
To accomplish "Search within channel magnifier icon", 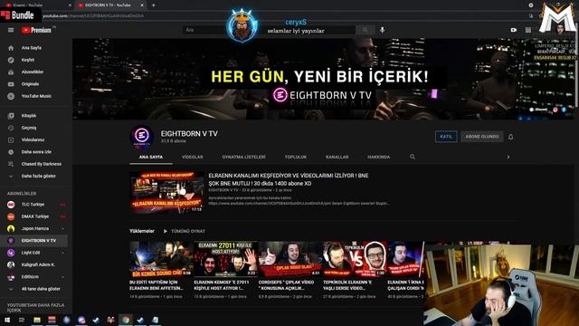I will click(x=413, y=157).
